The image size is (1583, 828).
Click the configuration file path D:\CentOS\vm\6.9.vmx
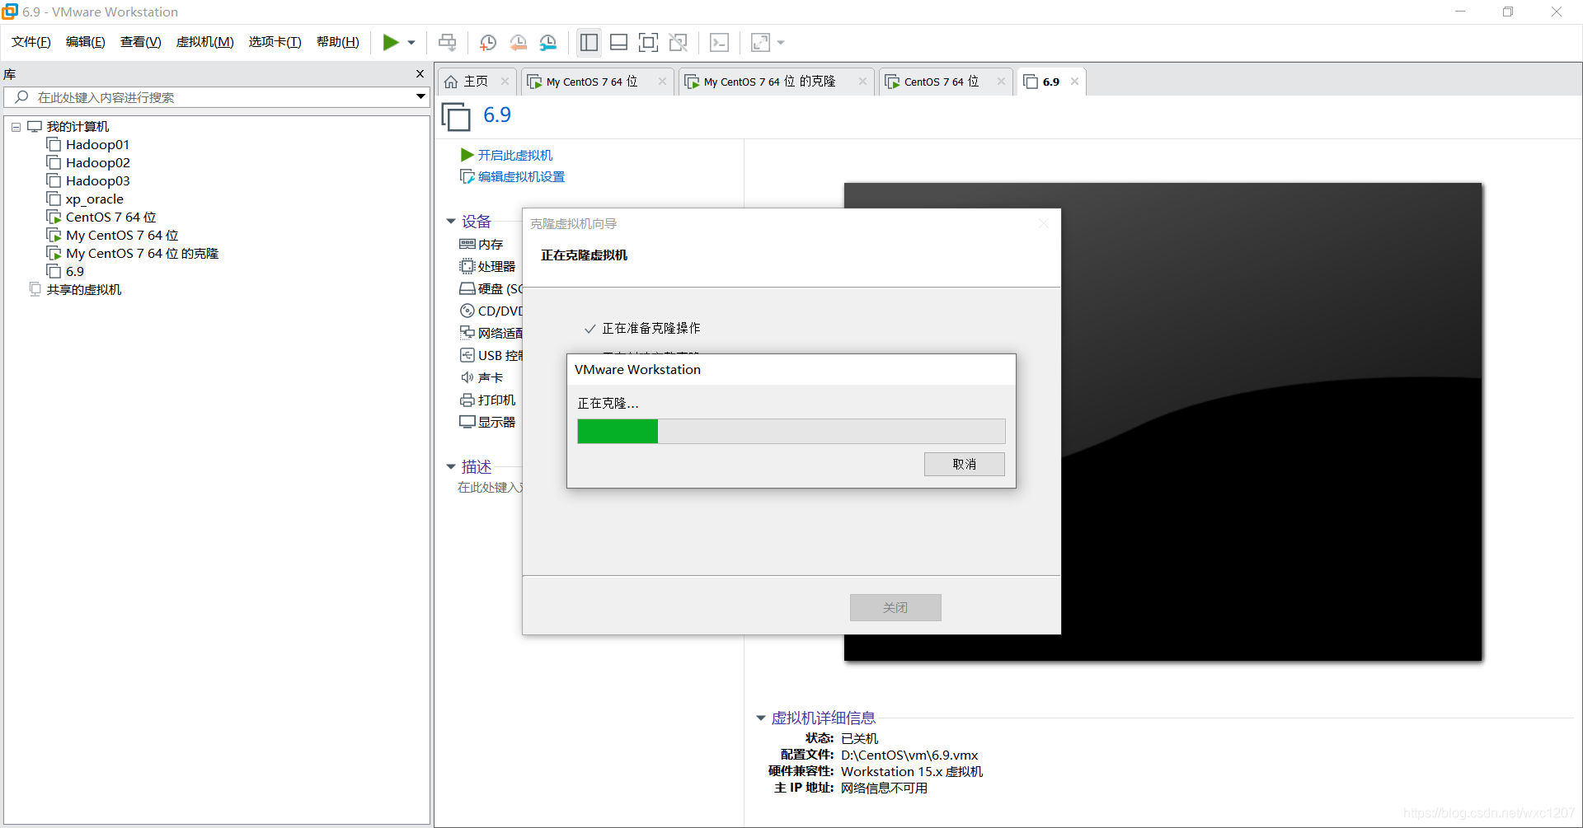909,755
